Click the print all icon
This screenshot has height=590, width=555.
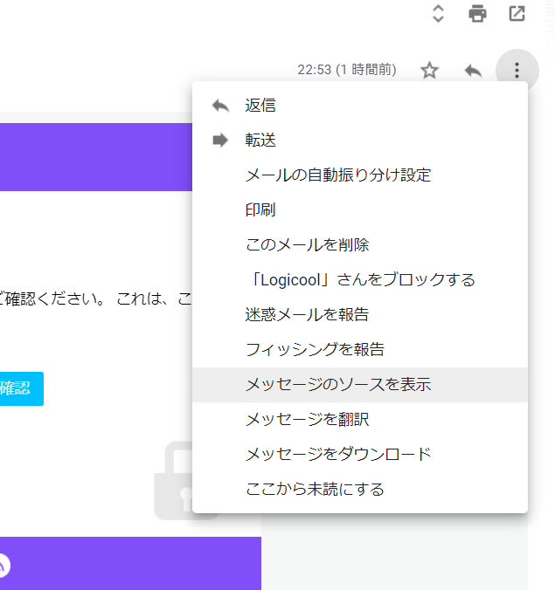coord(477,14)
